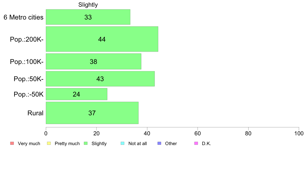Click the Slightly column heading
The image size is (306, 189).
pos(88,5)
